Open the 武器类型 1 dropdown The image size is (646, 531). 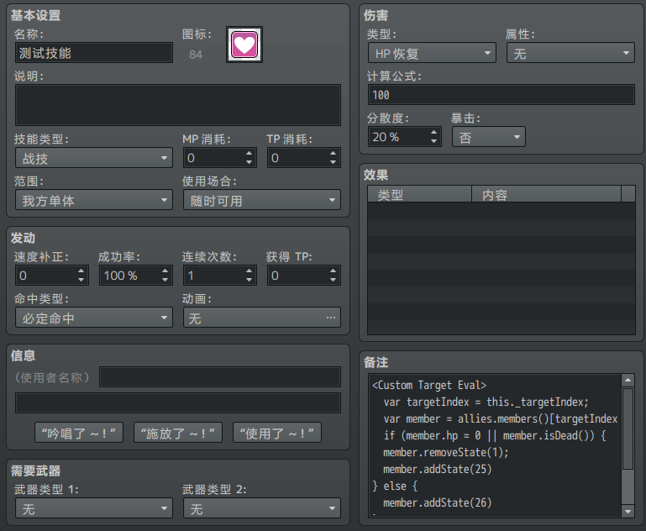click(x=94, y=508)
